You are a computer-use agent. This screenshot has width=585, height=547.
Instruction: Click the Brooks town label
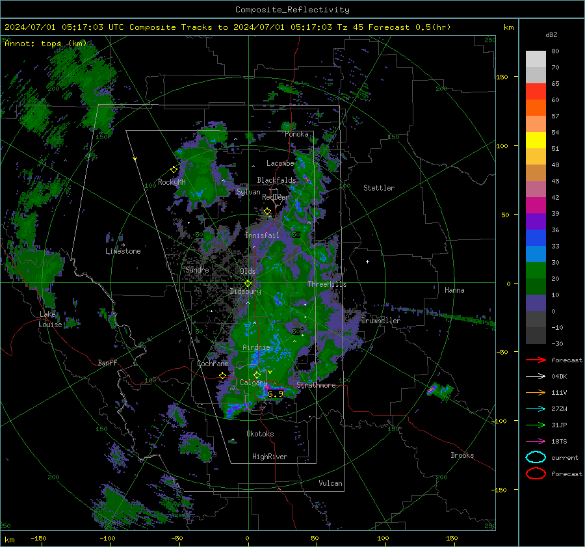pos(462,455)
